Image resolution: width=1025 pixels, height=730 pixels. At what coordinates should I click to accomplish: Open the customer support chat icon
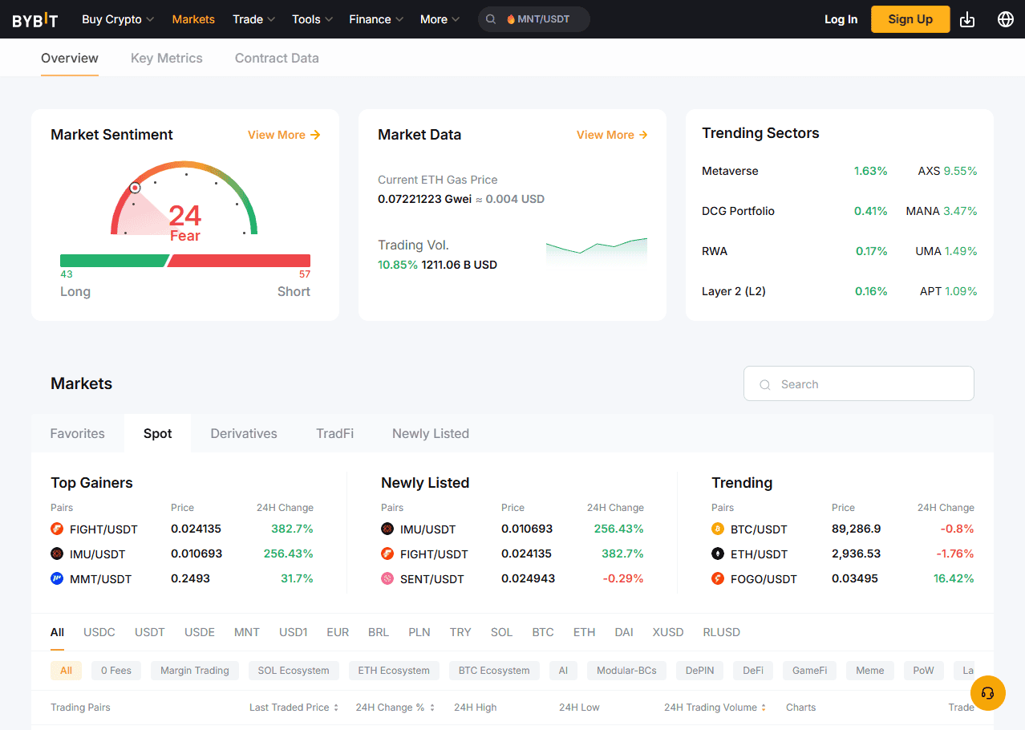987,693
